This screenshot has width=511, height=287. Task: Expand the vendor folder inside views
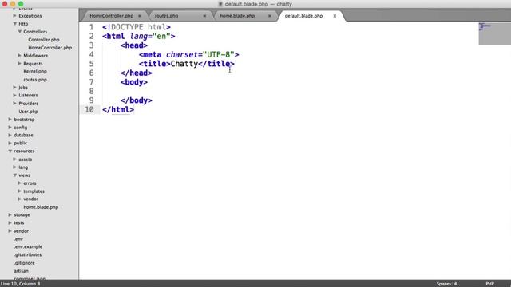[x=19, y=199]
